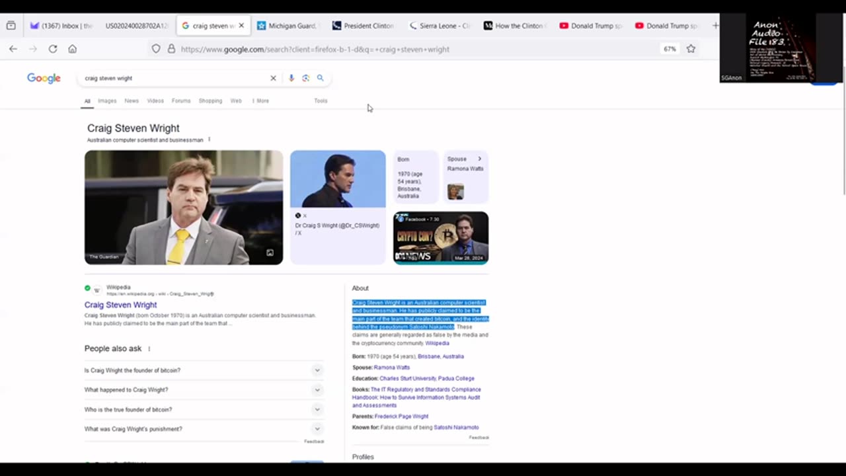Select the Shopping search filter
The height and width of the screenshot is (476, 846).
210,100
